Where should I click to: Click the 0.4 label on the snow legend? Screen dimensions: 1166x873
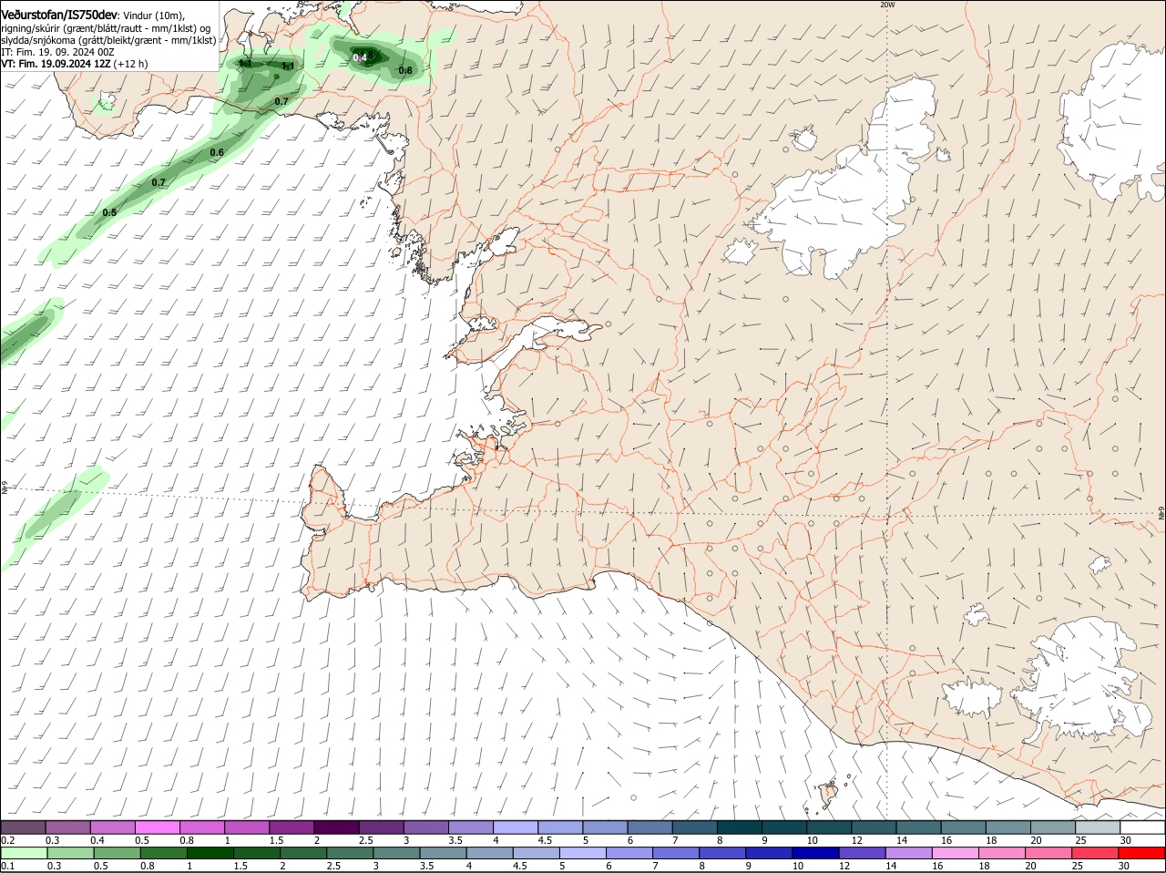97,840
